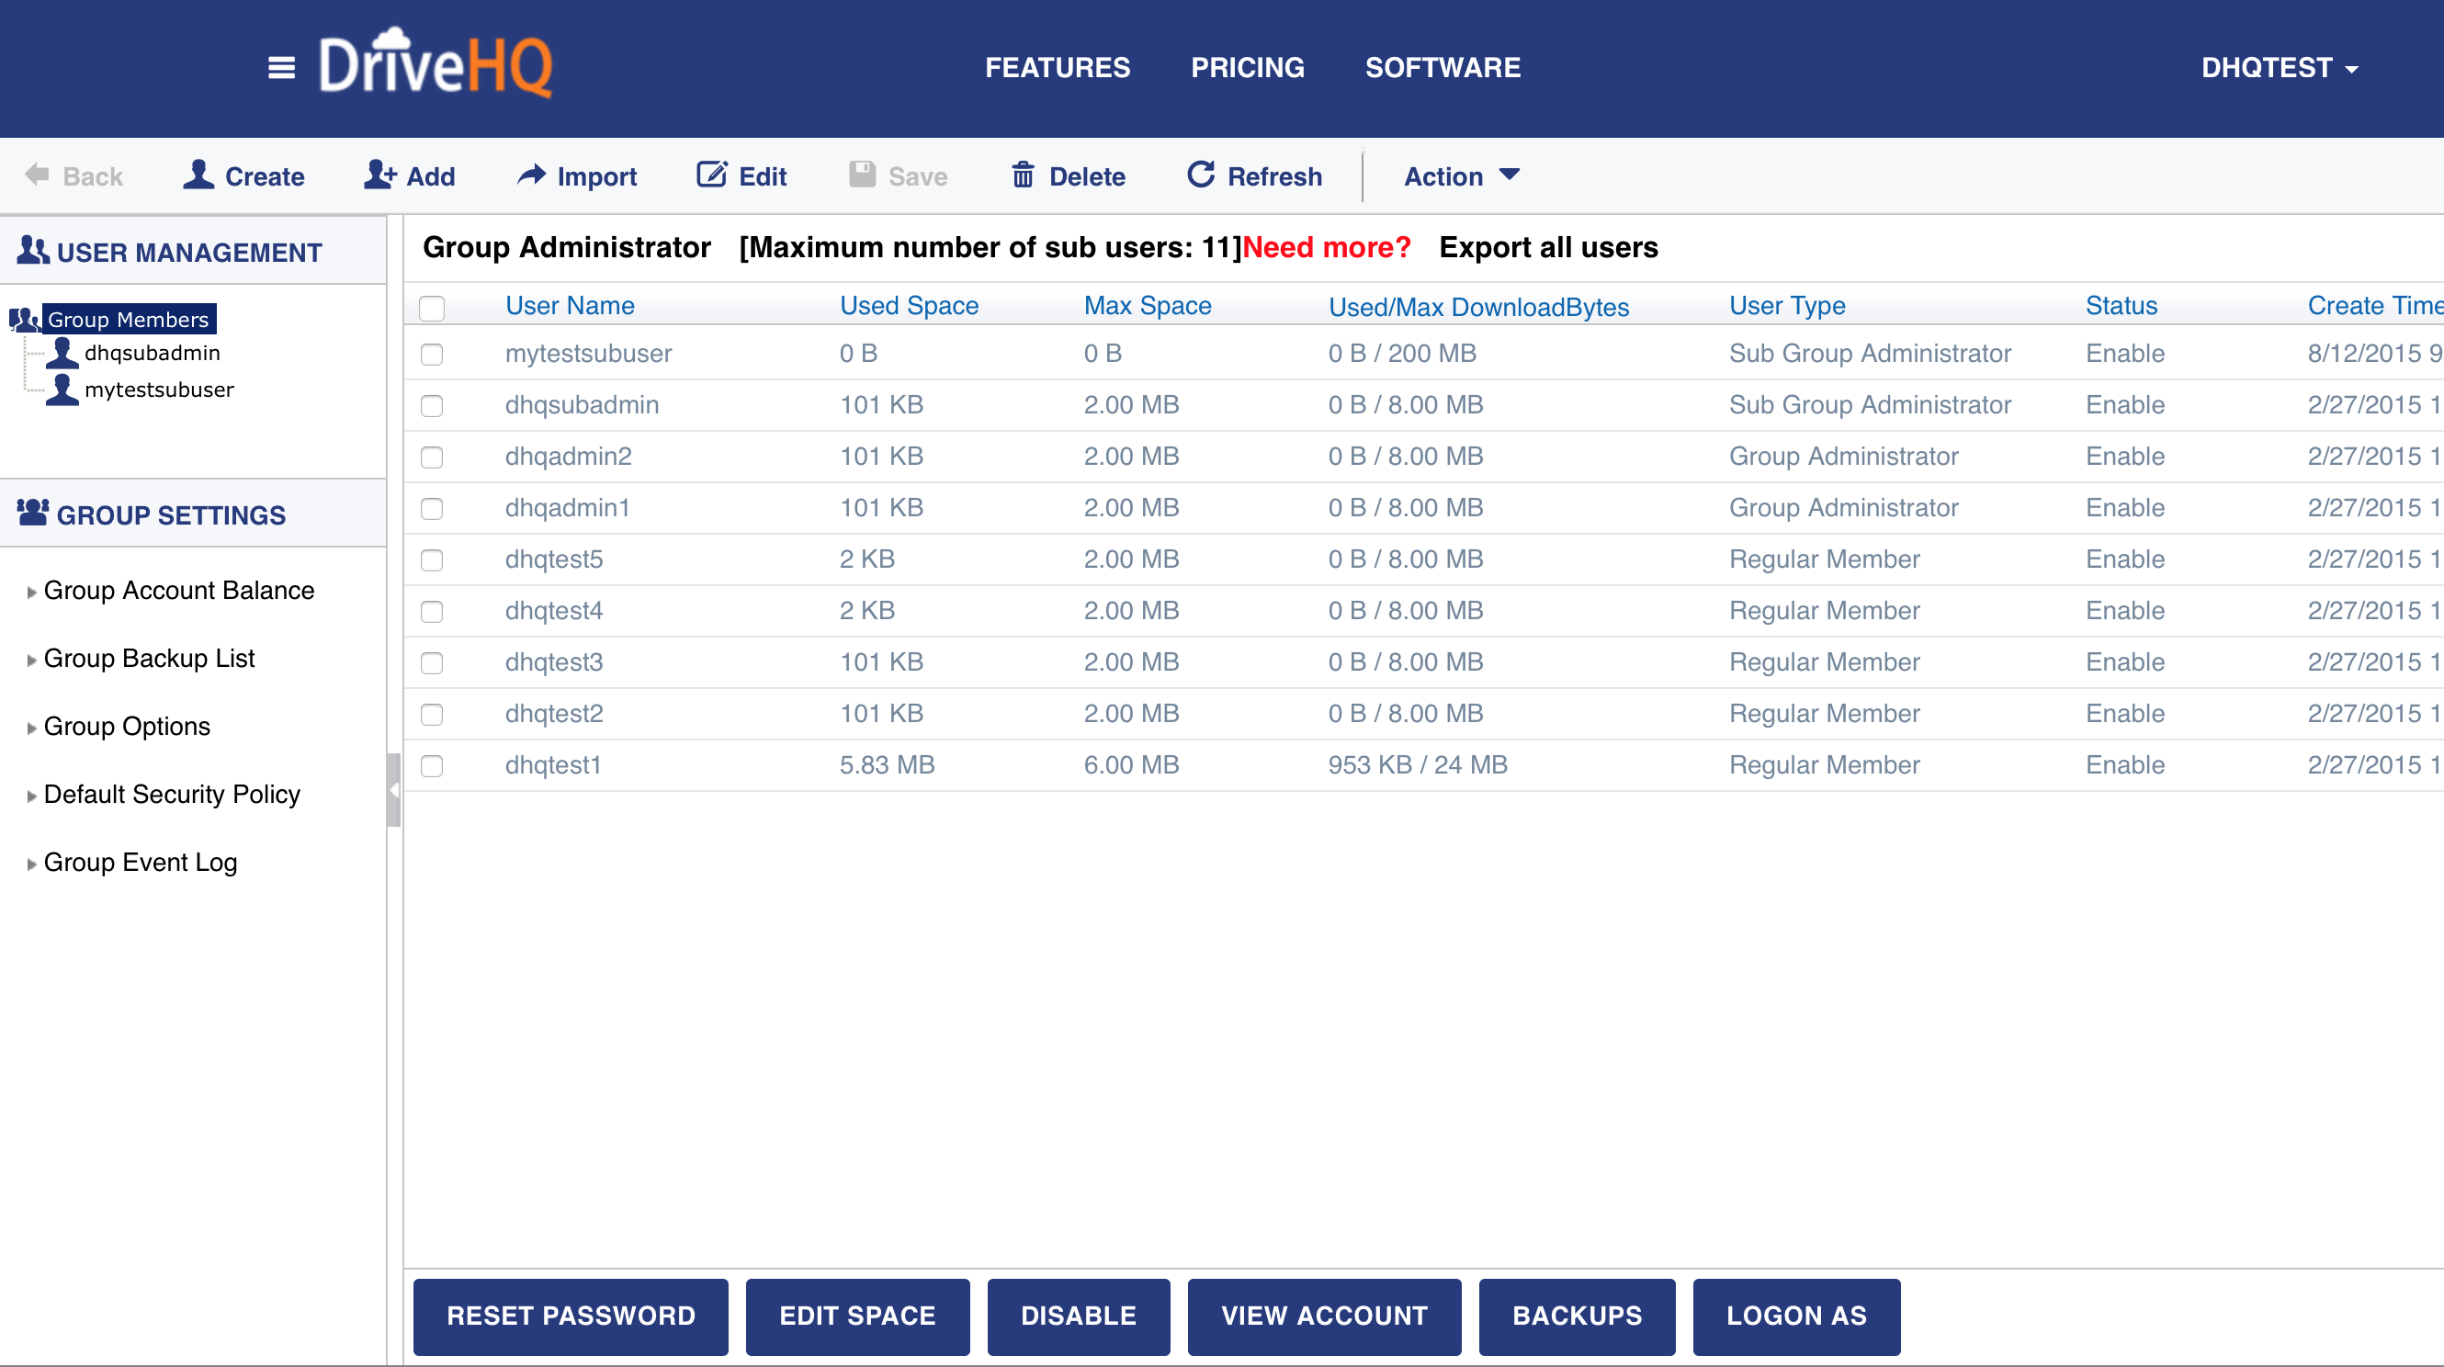Viewport: 2444px width, 1367px height.
Task: Open the DHQTEST account dropdown
Action: pyautogui.click(x=2279, y=68)
